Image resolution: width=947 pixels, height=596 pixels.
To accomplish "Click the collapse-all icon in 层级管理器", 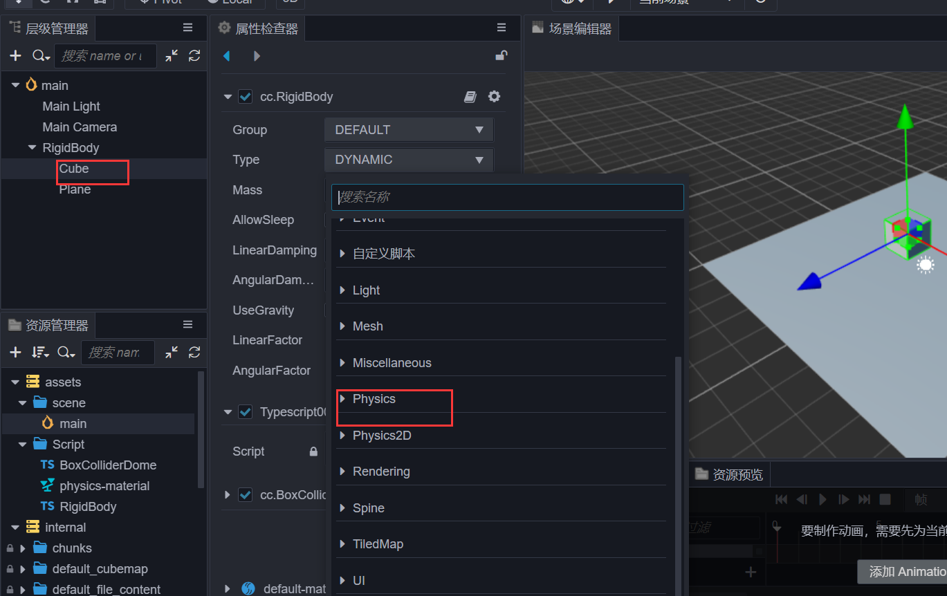I will 170,55.
